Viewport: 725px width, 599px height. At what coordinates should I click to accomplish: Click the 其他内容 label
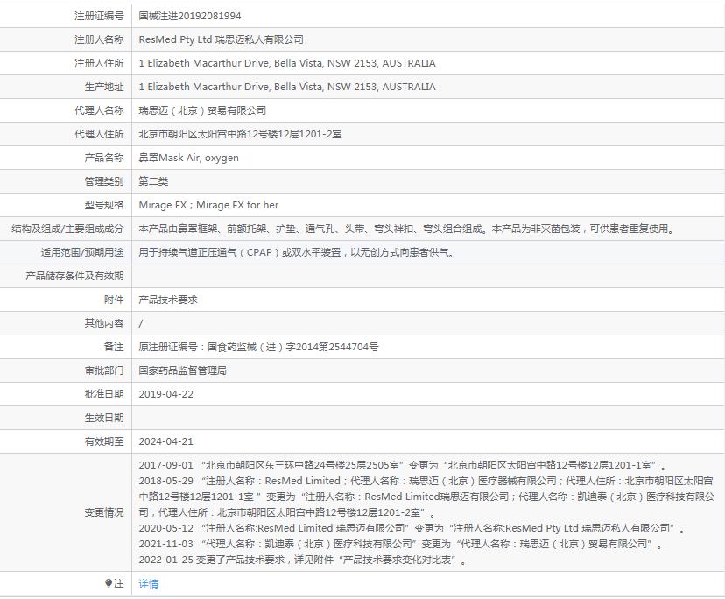(x=104, y=323)
